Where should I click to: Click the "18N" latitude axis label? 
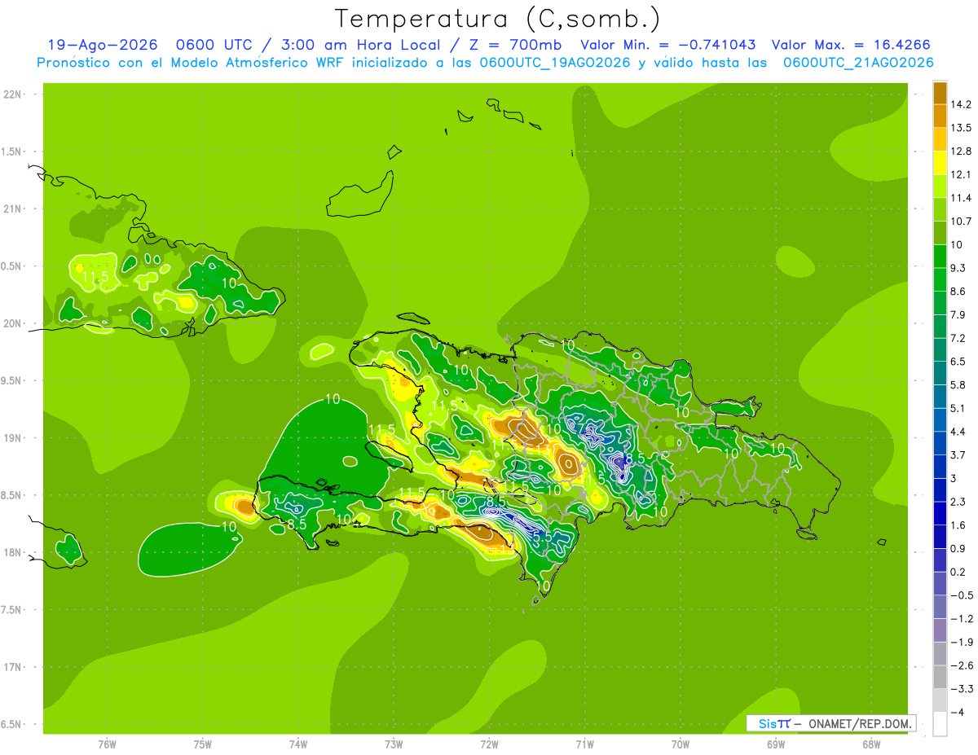click(x=11, y=553)
